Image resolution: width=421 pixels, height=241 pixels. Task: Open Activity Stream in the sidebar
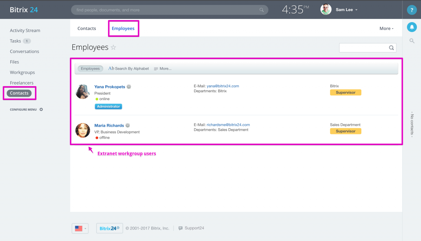pos(25,30)
